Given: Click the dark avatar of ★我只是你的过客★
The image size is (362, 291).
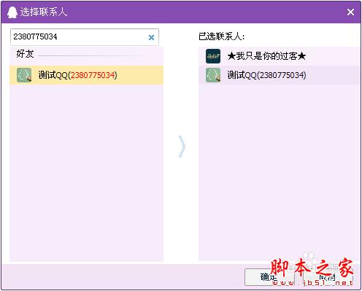Looking at the screenshot, I should tap(213, 56).
